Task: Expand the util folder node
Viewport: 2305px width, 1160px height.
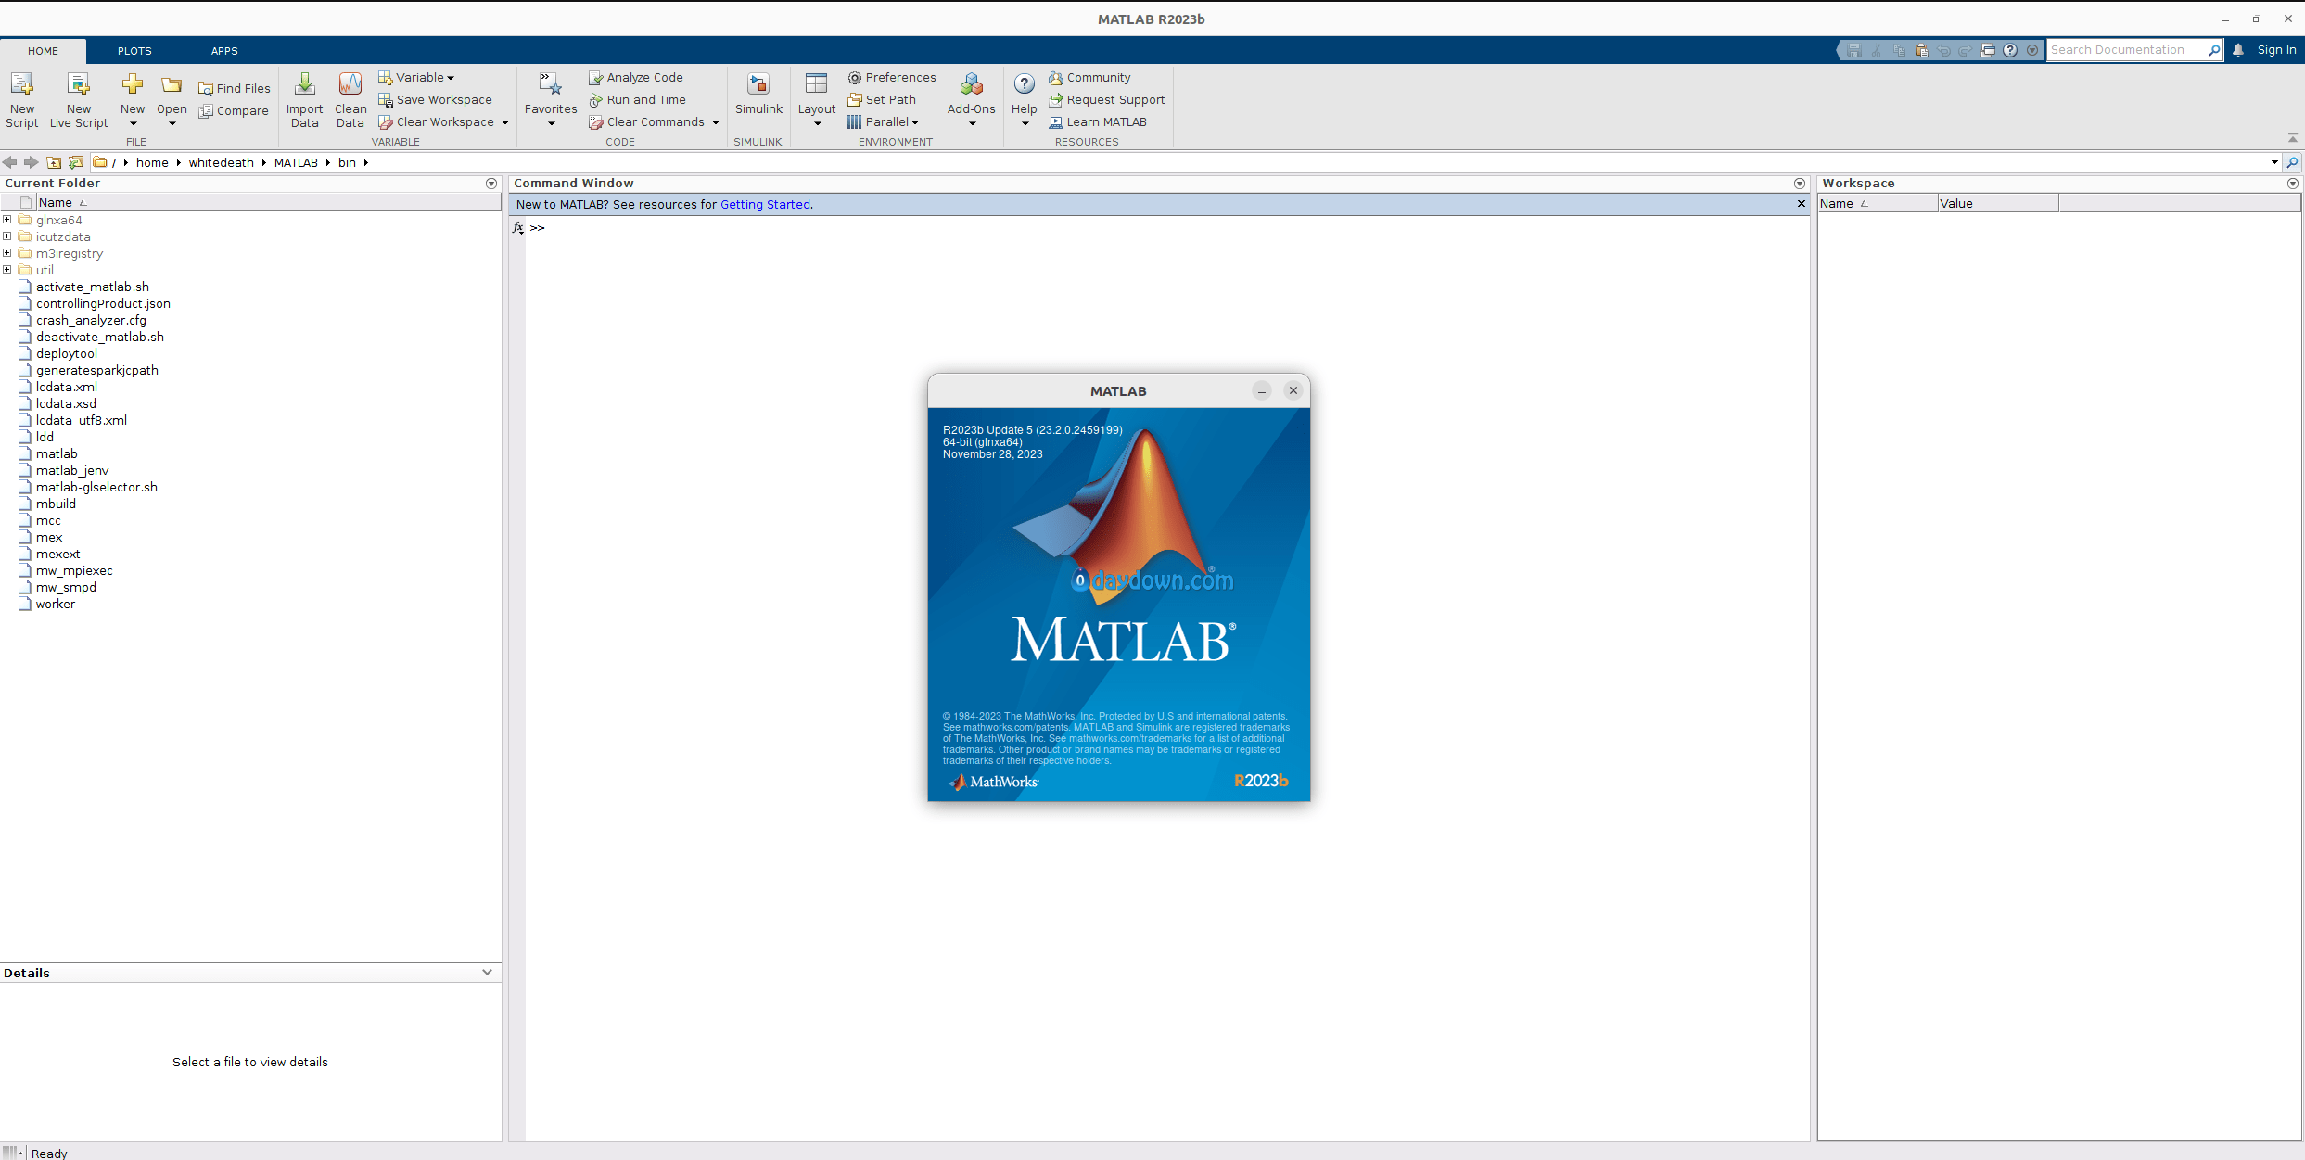Action: click(x=7, y=270)
